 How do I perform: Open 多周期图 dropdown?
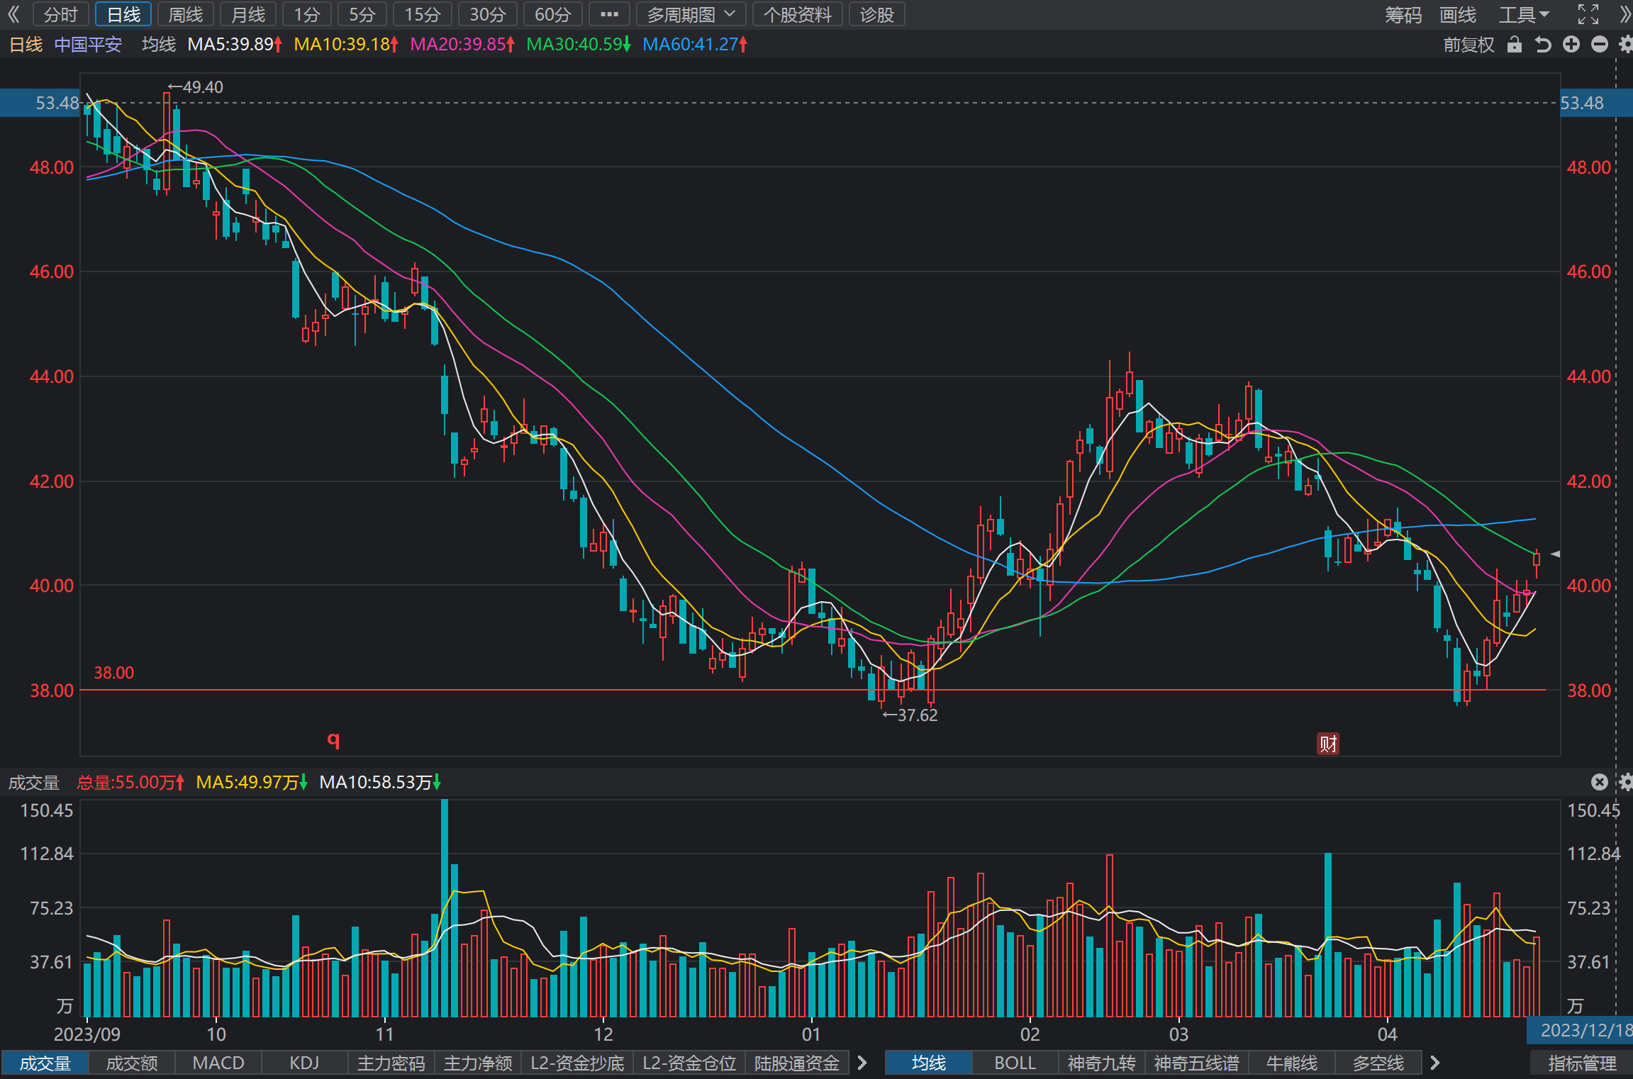pos(691,14)
